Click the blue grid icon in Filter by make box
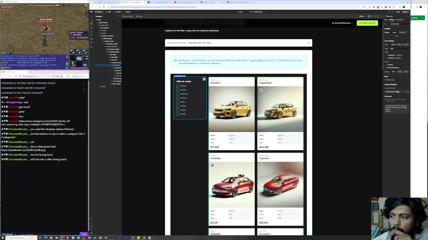Image resolution: width=428 pixels, height=240 pixels. pos(204,79)
